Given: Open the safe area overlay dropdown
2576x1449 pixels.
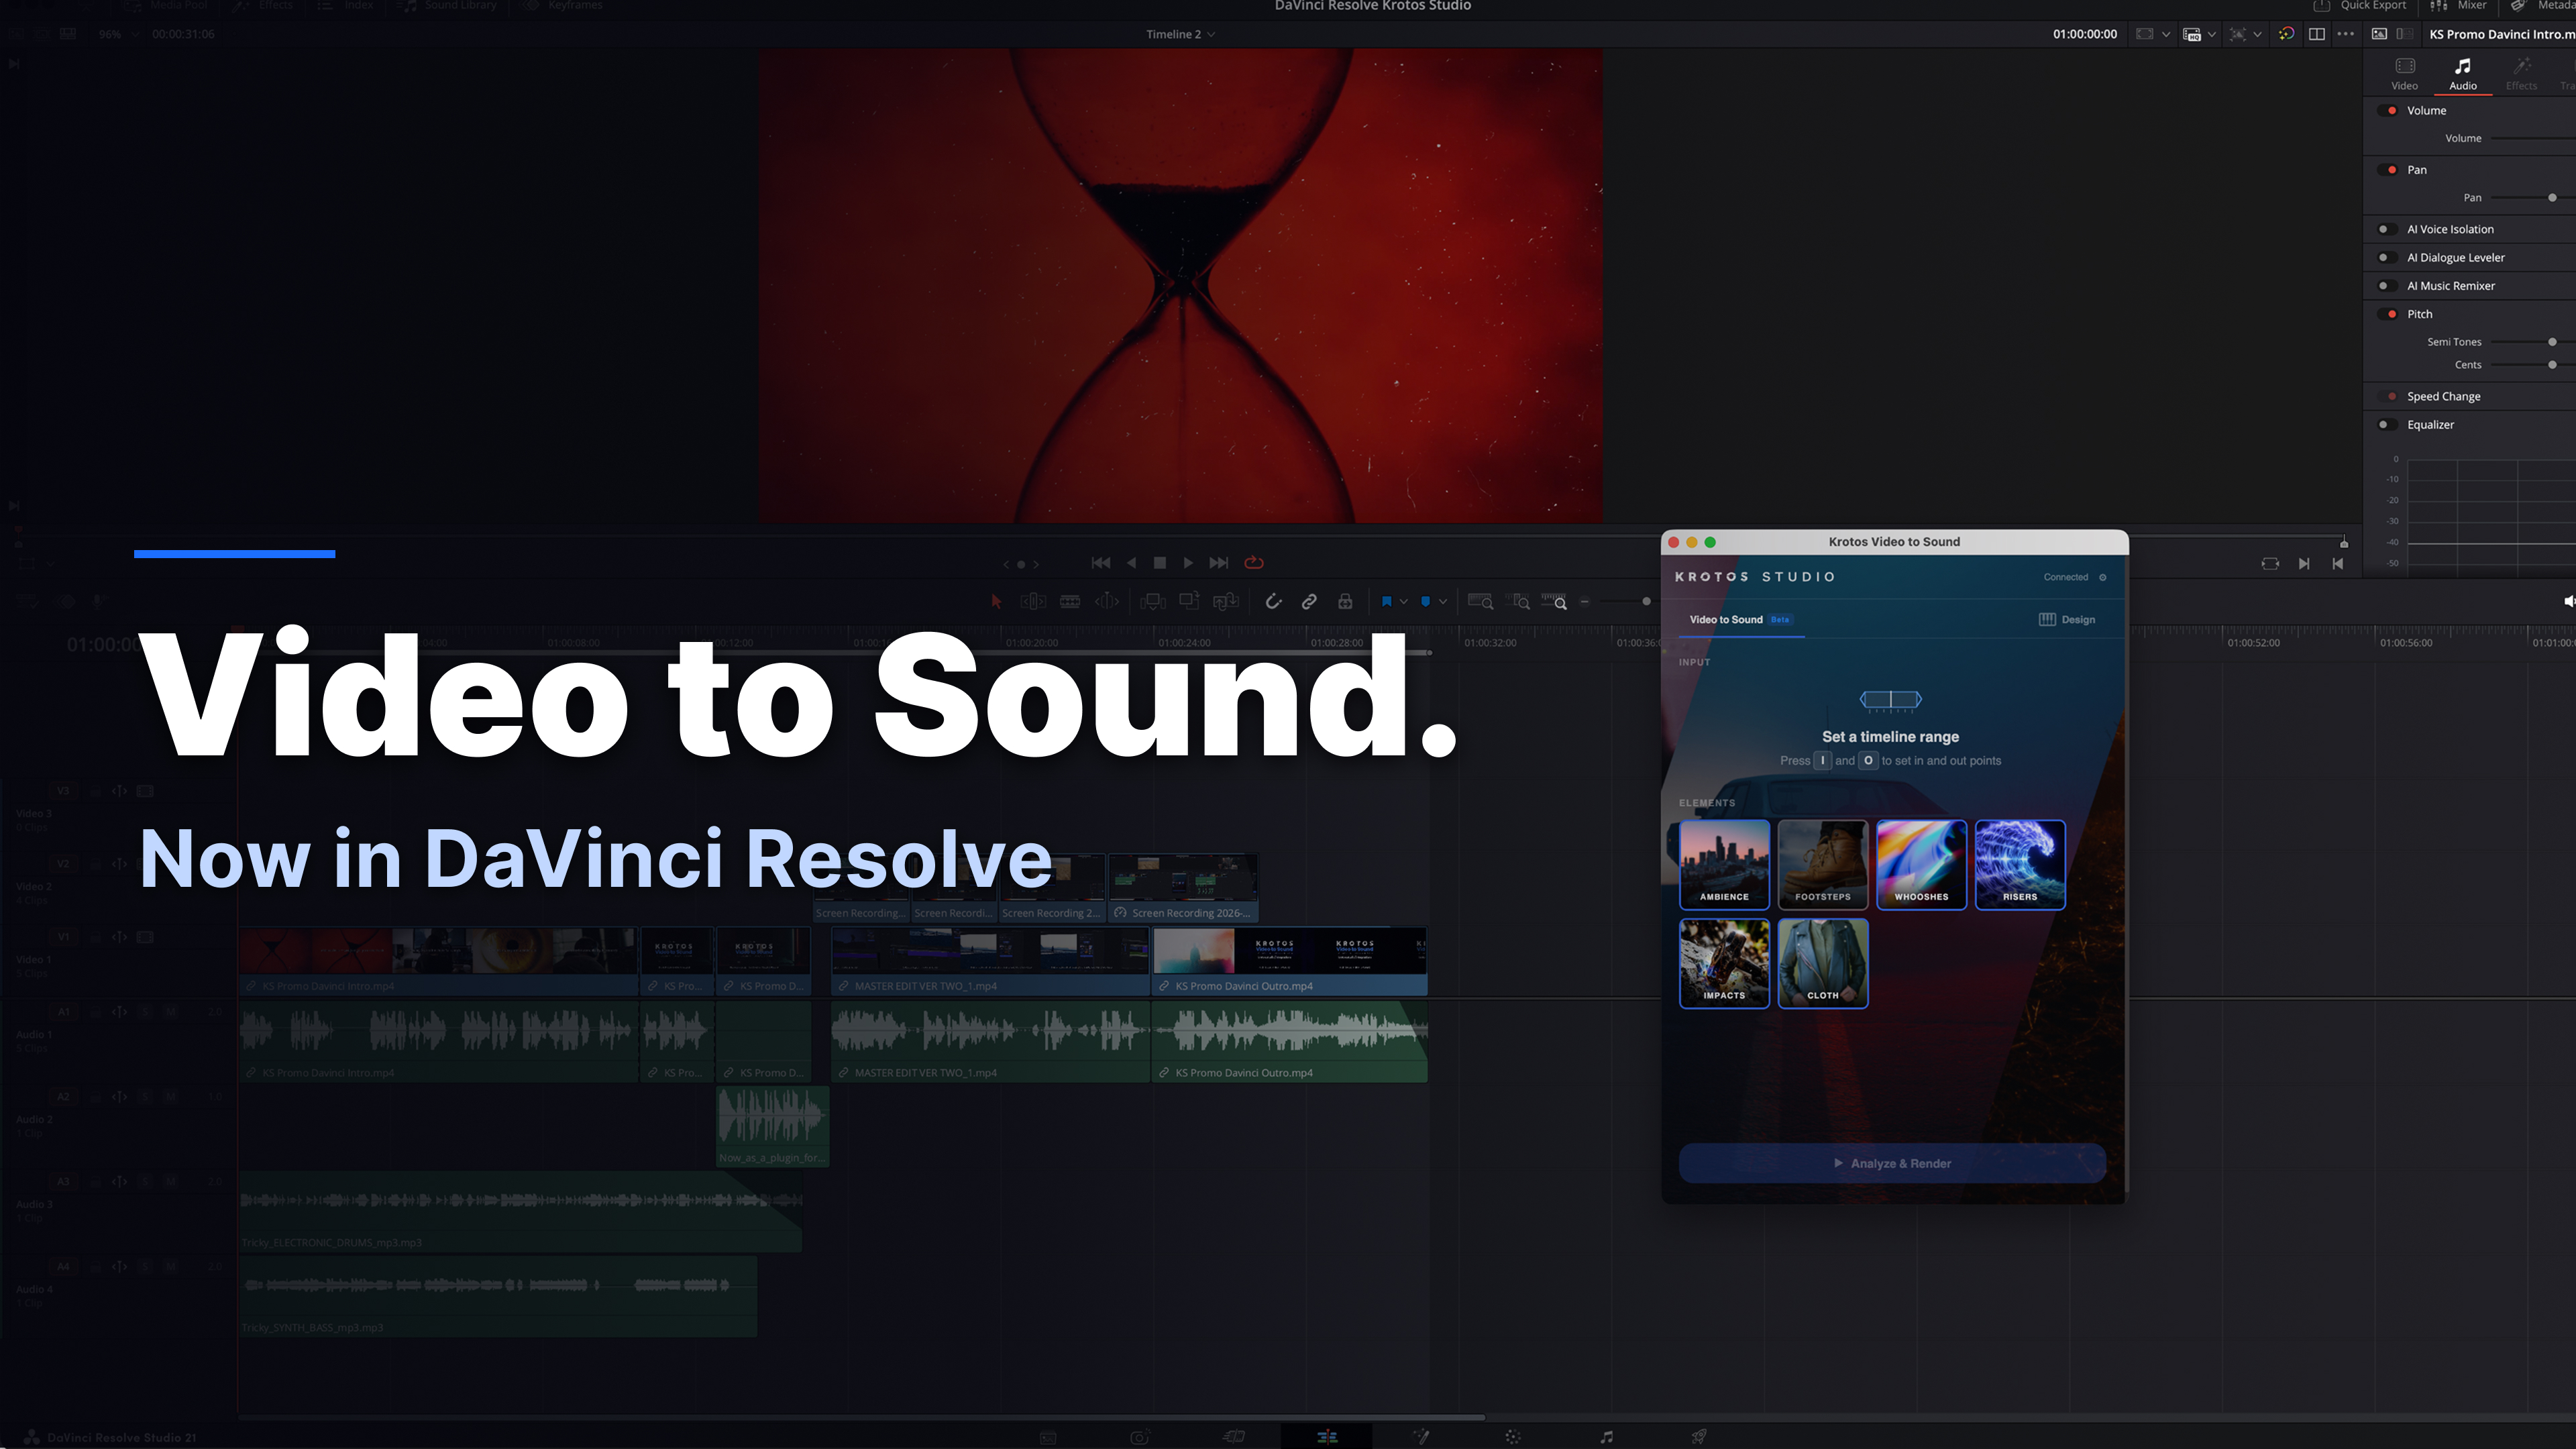Looking at the screenshot, I should pos(2166,34).
